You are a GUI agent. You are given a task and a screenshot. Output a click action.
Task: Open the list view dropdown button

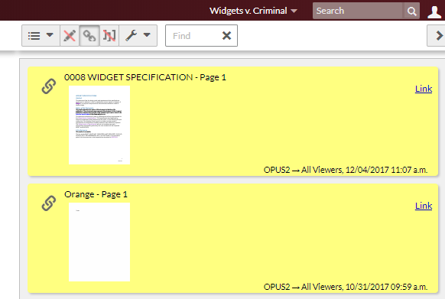pyautogui.click(x=41, y=35)
